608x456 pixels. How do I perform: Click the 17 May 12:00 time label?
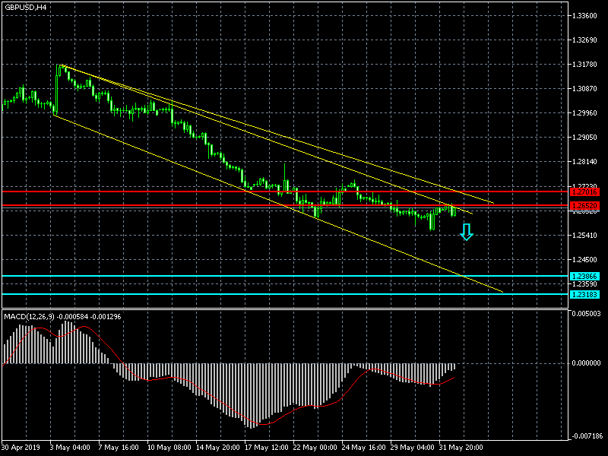tap(267, 448)
